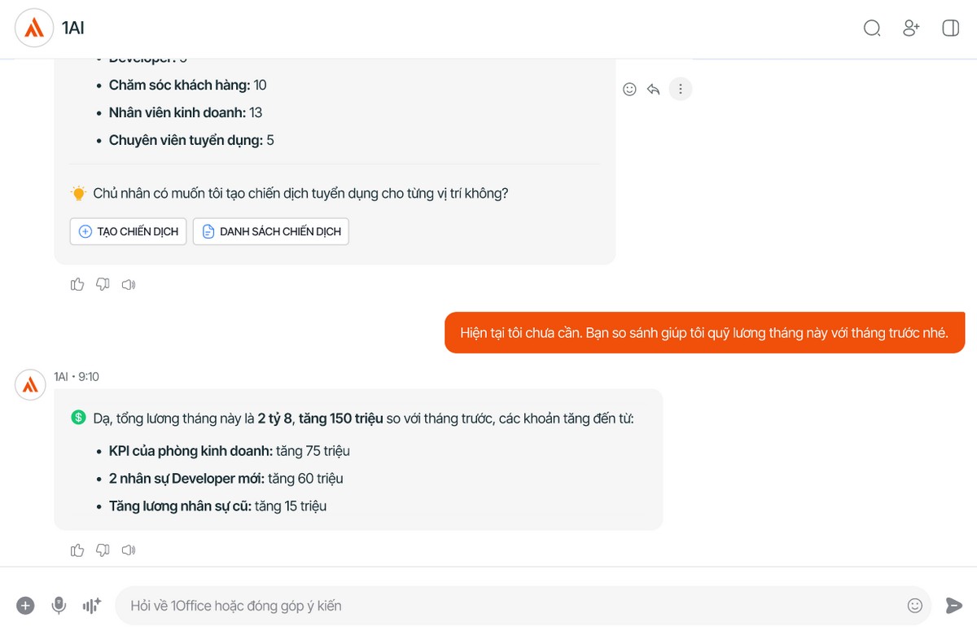Toggle the split panel icon at top right
Image resolution: width=977 pixels, height=644 pixels.
tap(950, 28)
